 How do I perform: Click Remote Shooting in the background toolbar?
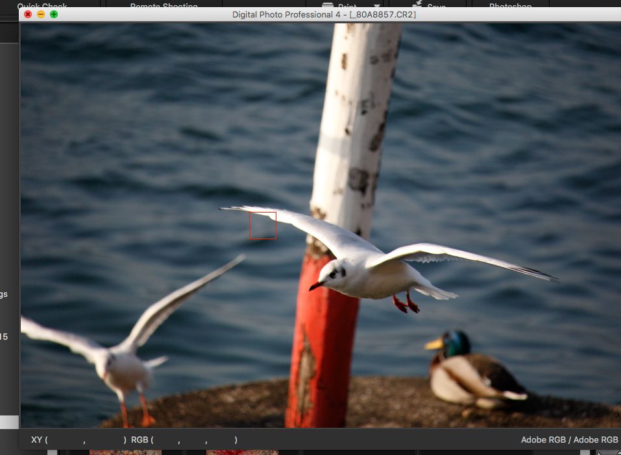164,6
